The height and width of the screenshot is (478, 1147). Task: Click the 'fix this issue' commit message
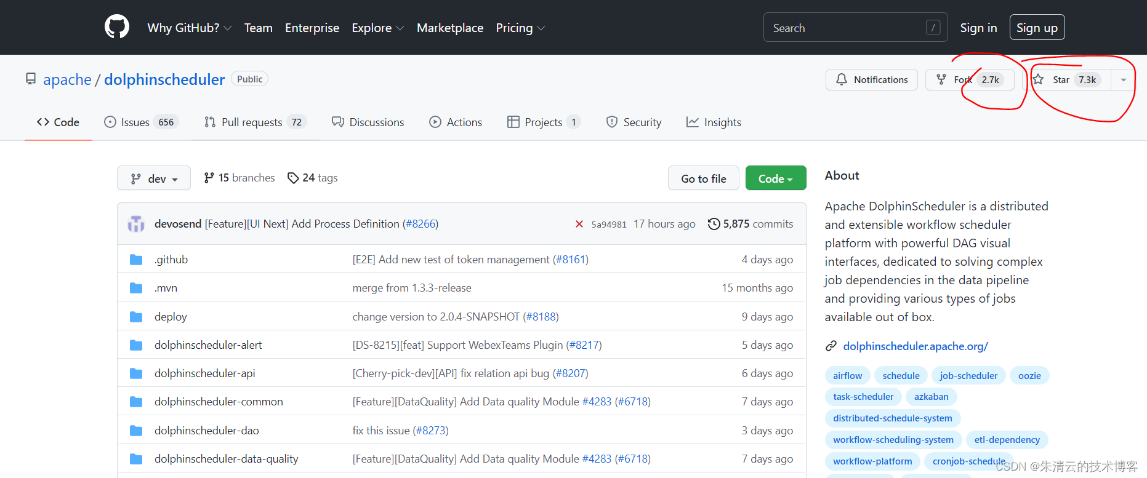[381, 431]
